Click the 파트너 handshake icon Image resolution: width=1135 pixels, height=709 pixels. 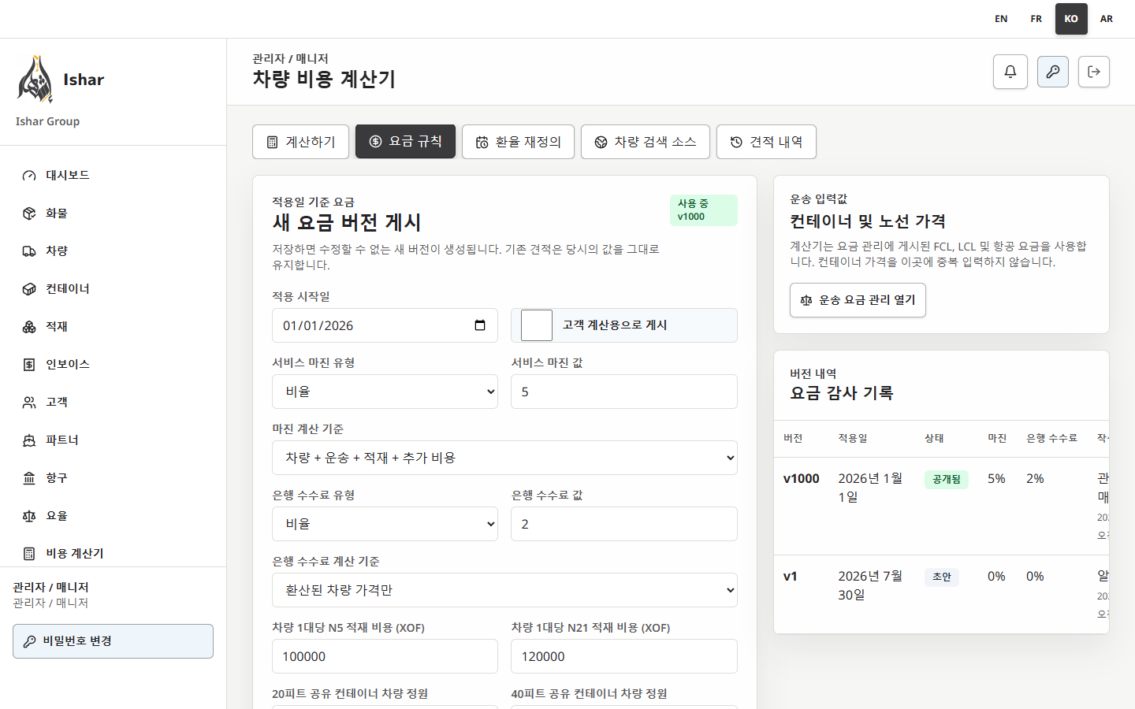point(29,440)
